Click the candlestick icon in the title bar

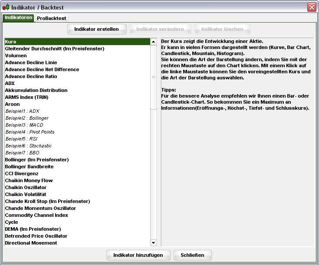pos(6,7)
